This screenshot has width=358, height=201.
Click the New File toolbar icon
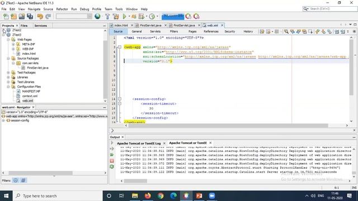point(6,16)
